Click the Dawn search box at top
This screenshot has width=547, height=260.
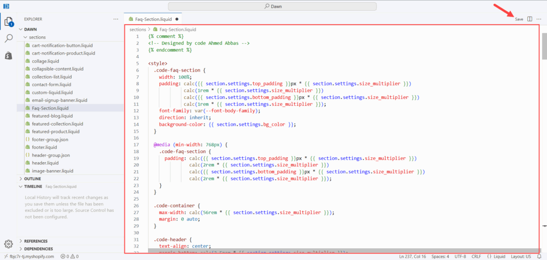point(272,6)
